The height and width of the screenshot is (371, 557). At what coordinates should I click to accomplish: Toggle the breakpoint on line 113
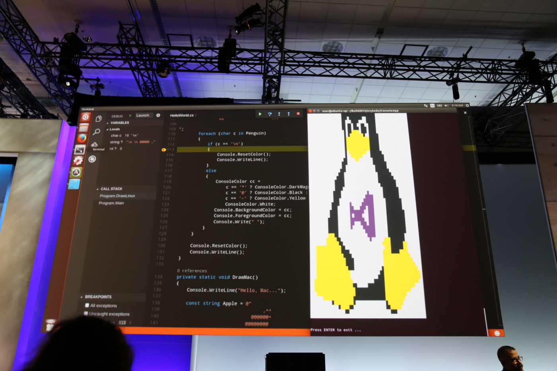pos(164,150)
